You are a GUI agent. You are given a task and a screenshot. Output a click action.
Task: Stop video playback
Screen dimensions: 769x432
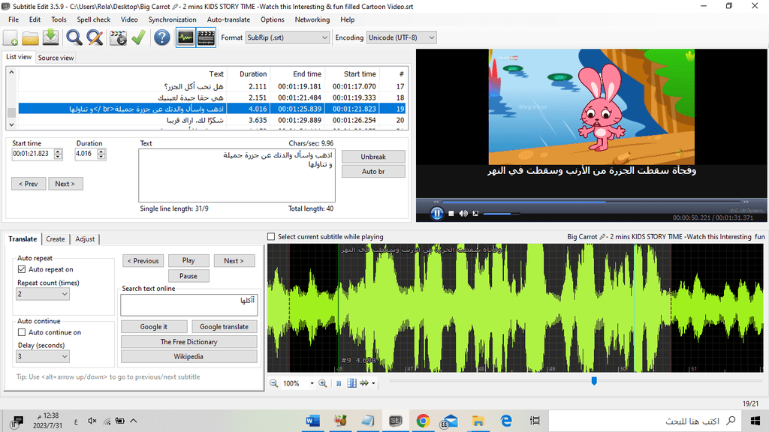click(x=451, y=214)
